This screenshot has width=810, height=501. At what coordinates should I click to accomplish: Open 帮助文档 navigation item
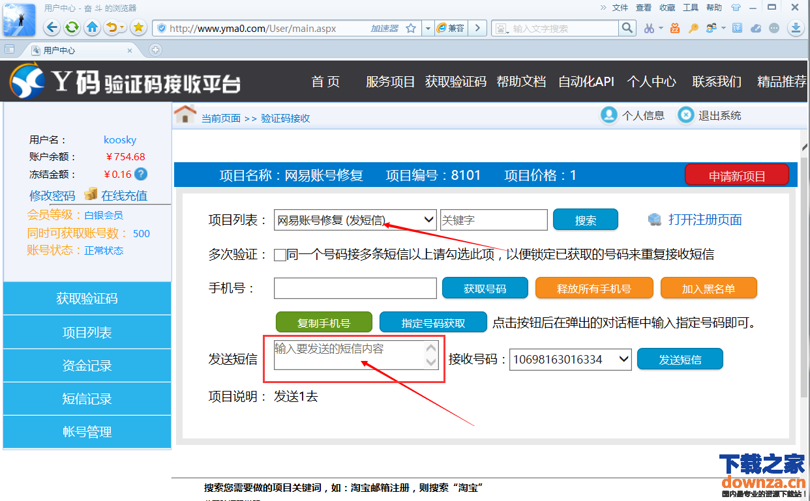point(521,81)
